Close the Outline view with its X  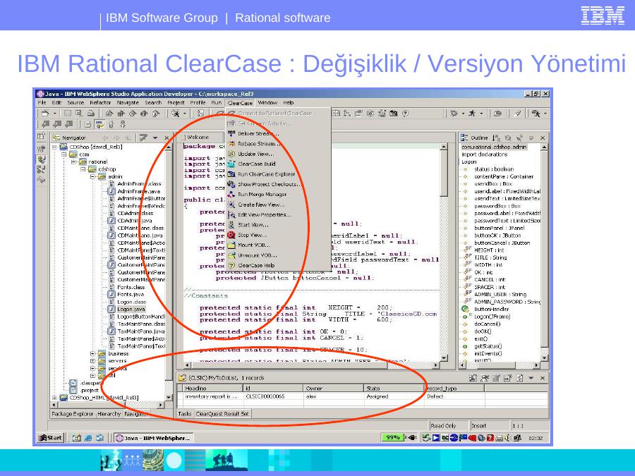[543, 138]
